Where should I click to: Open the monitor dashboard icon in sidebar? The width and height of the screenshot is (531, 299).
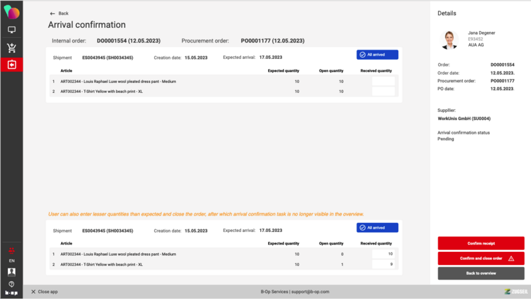pyautogui.click(x=11, y=30)
